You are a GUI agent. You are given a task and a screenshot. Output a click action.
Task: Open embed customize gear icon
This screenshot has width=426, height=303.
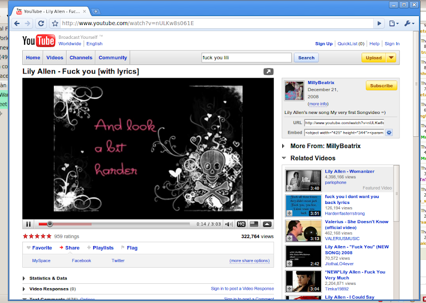pyautogui.click(x=389, y=133)
